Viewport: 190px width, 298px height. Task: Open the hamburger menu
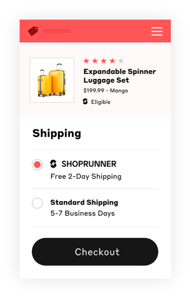(157, 31)
